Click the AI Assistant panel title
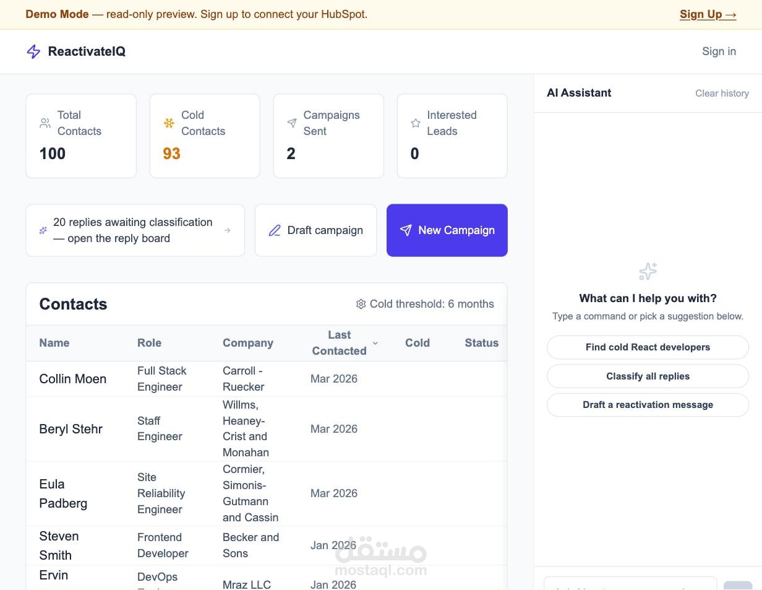 pos(579,93)
